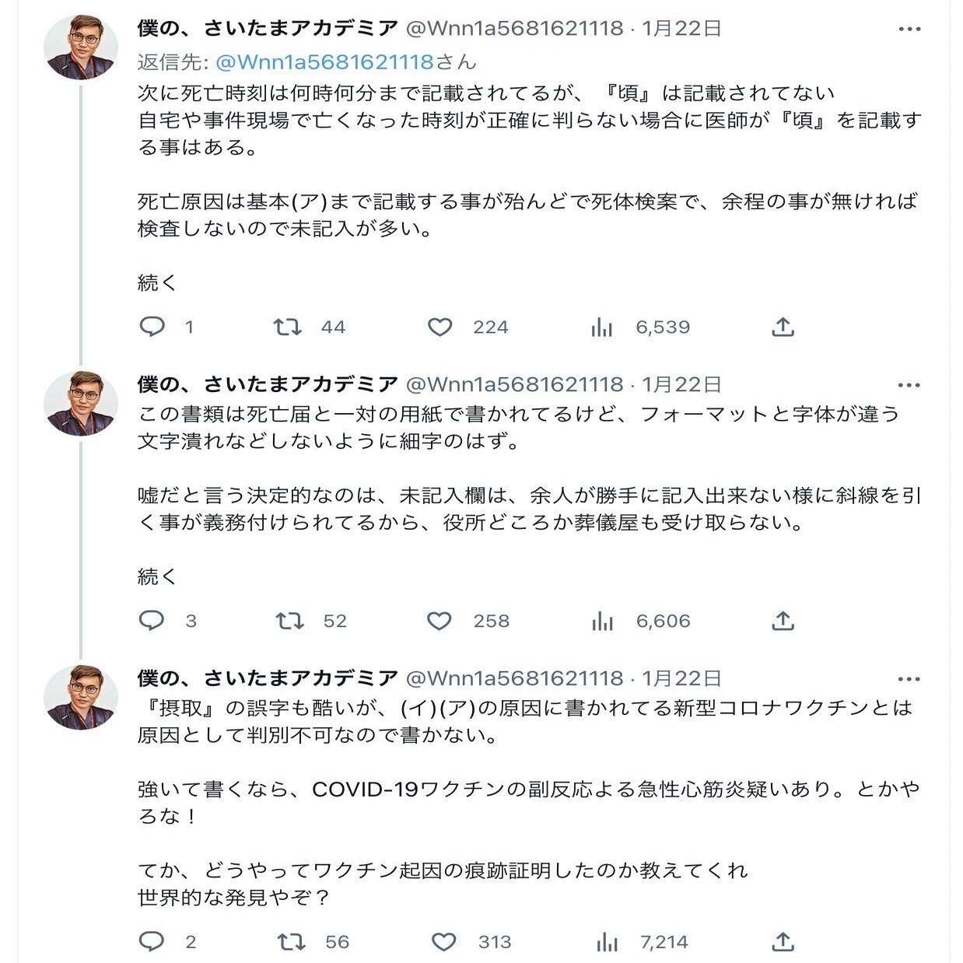Image resolution: width=963 pixels, height=963 pixels.
Task: Open the author name on the second tweet
Action: (268, 383)
